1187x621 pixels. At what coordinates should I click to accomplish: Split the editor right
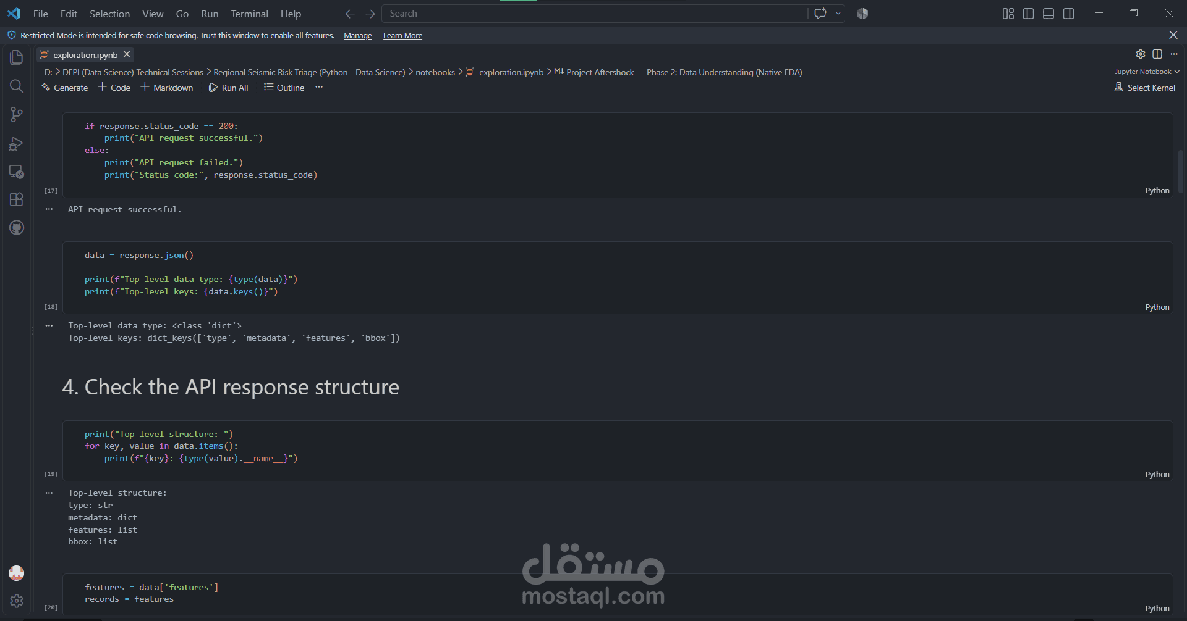pos(1157,54)
